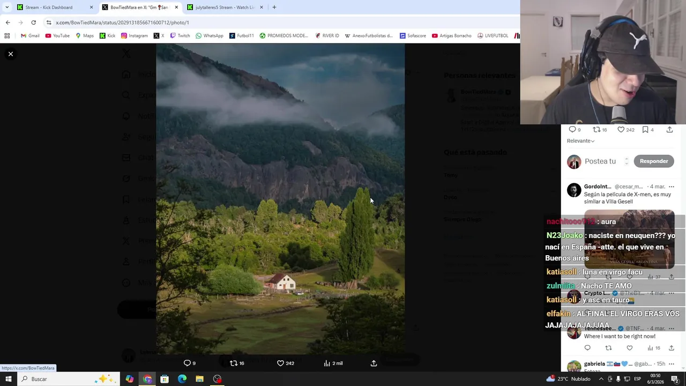The width and height of the screenshot is (686, 386).
Task: Open user avatar beside reply box
Action: pos(574,161)
